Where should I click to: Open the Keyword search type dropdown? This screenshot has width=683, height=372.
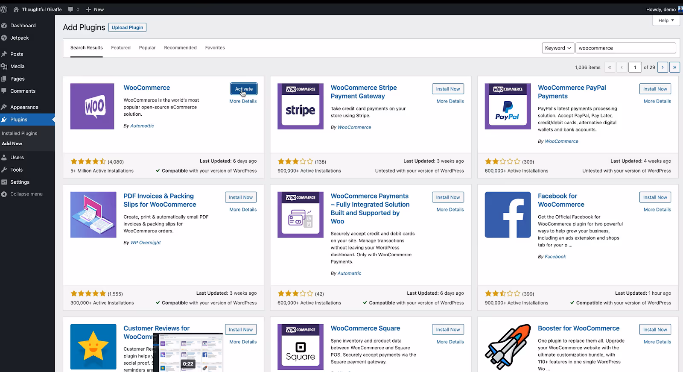coord(557,48)
